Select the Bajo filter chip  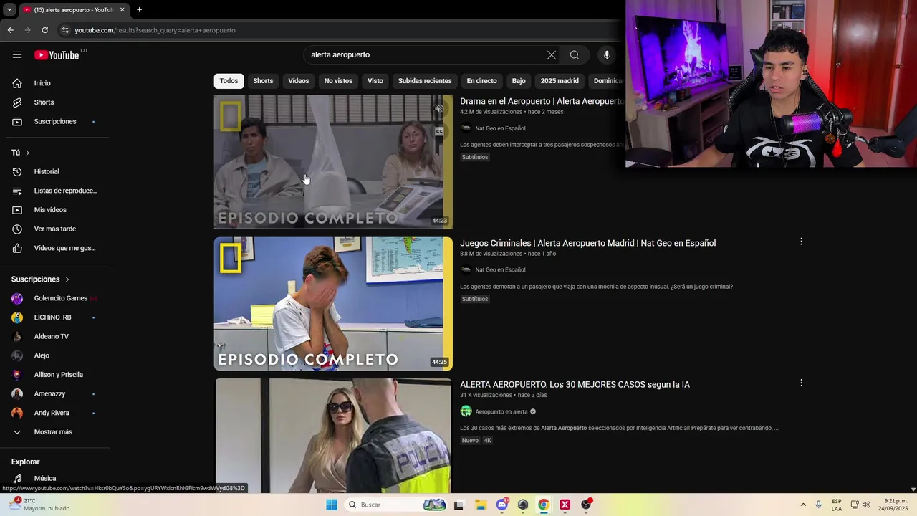519,81
